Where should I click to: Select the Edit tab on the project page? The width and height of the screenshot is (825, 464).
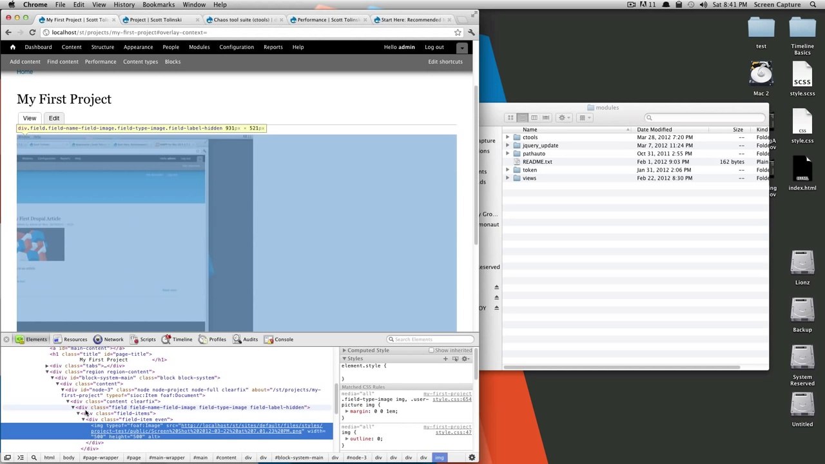click(x=54, y=118)
